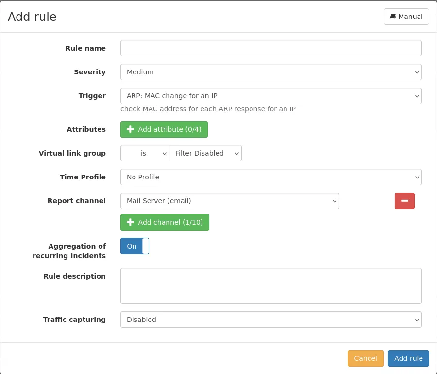Image resolution: width=437 pixels, height=374 pixels.
Task: Click inside the Rule description text area
Action: [x=271, y=286]
